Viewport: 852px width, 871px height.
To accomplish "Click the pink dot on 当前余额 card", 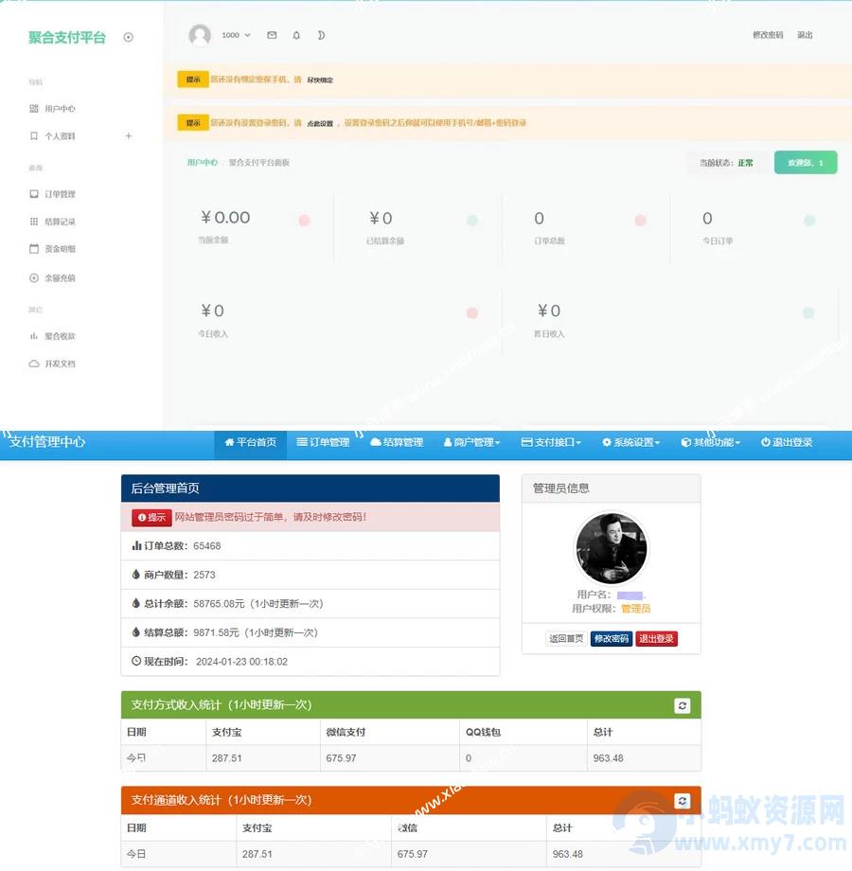I will (x=305, y=221).
